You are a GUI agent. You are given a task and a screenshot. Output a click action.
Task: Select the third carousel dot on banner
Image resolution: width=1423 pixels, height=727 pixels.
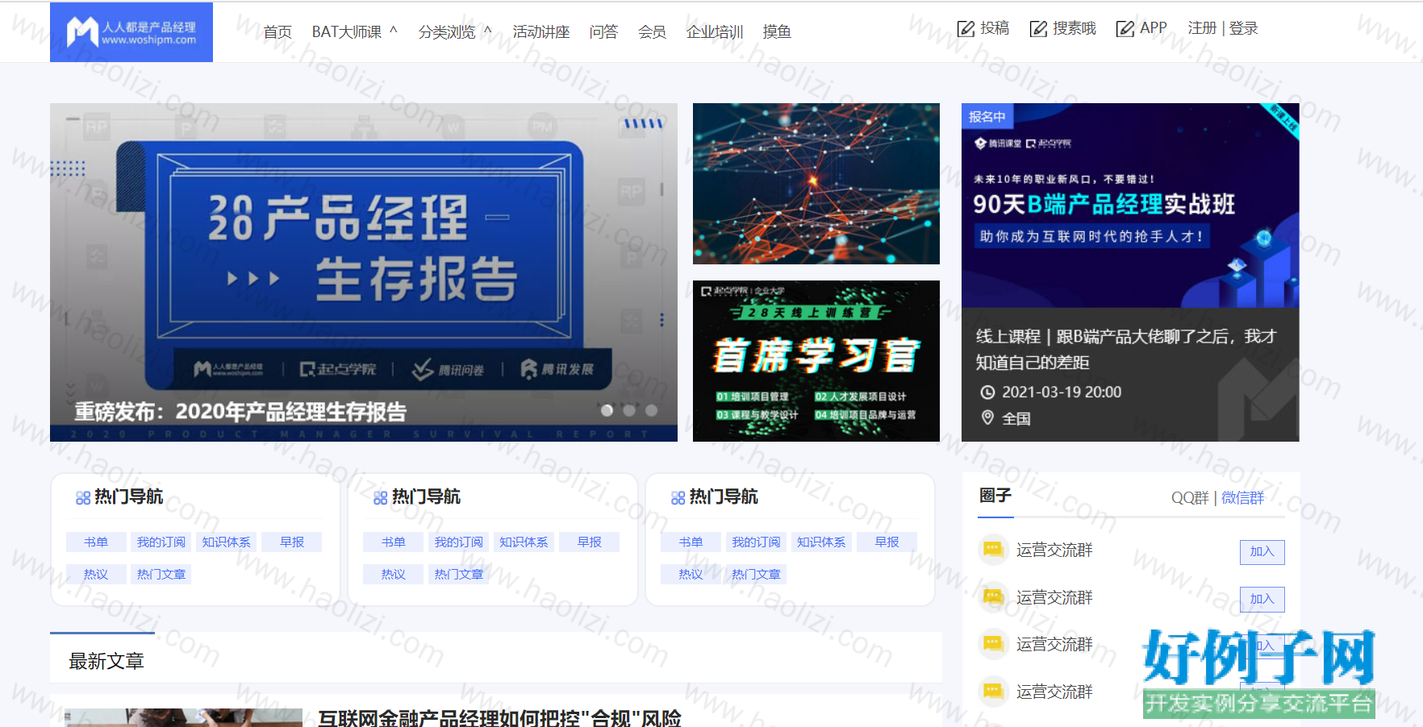click(651, 410)
